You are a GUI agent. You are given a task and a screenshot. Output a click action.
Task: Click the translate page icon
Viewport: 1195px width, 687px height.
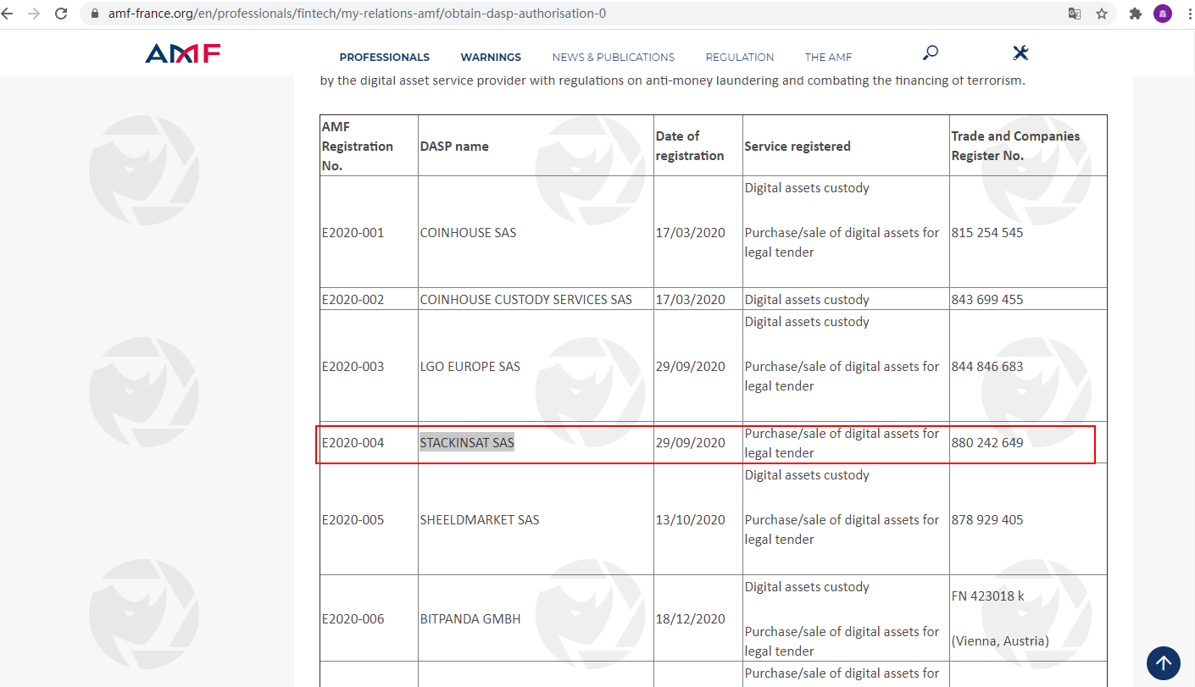[x=1075, y=14]
